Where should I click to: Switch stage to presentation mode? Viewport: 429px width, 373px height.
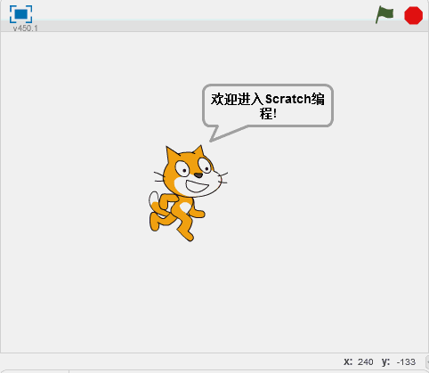point(20,14)
